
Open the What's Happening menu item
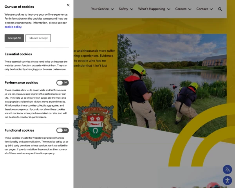pyautogui.click(x=152, y=9)
